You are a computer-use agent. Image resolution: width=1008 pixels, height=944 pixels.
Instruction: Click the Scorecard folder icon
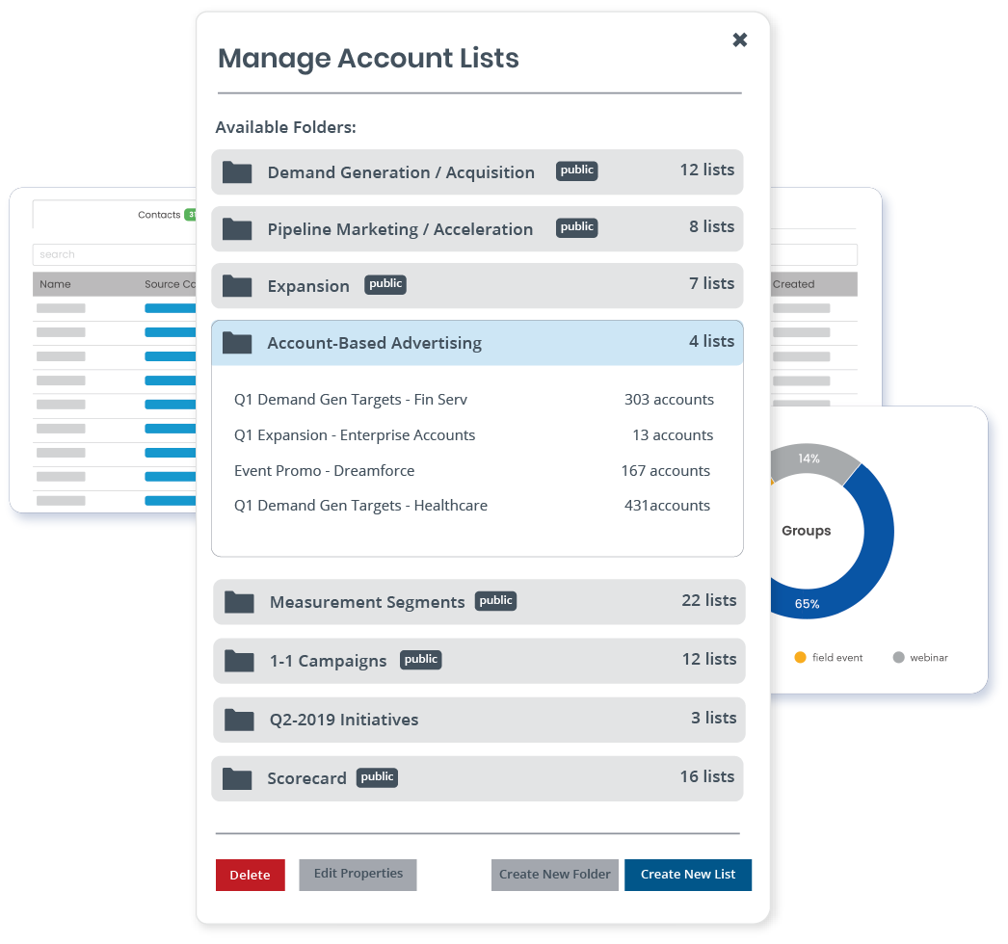click(x=237, y=778)
